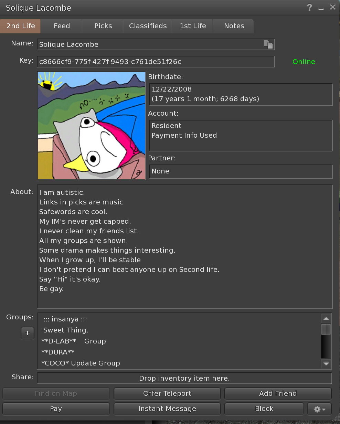Open the Classifieds tab
The width and height of the screenshot is (340, 424).
click(x=148, y=26)
